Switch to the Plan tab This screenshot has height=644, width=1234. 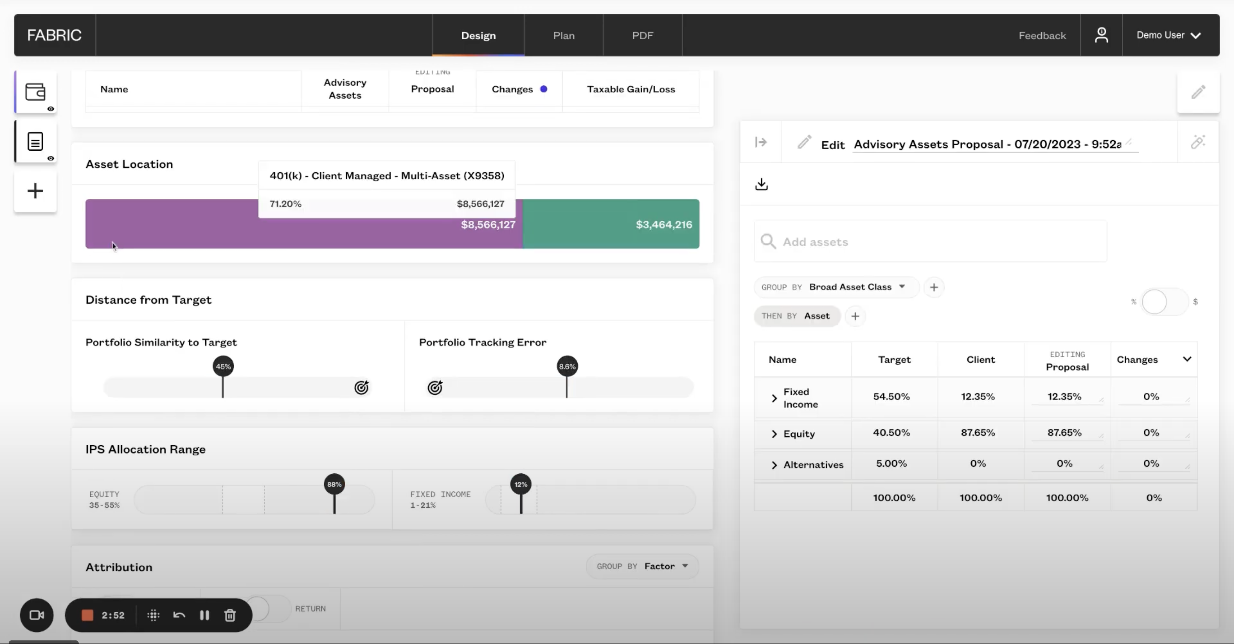point(563,35)
